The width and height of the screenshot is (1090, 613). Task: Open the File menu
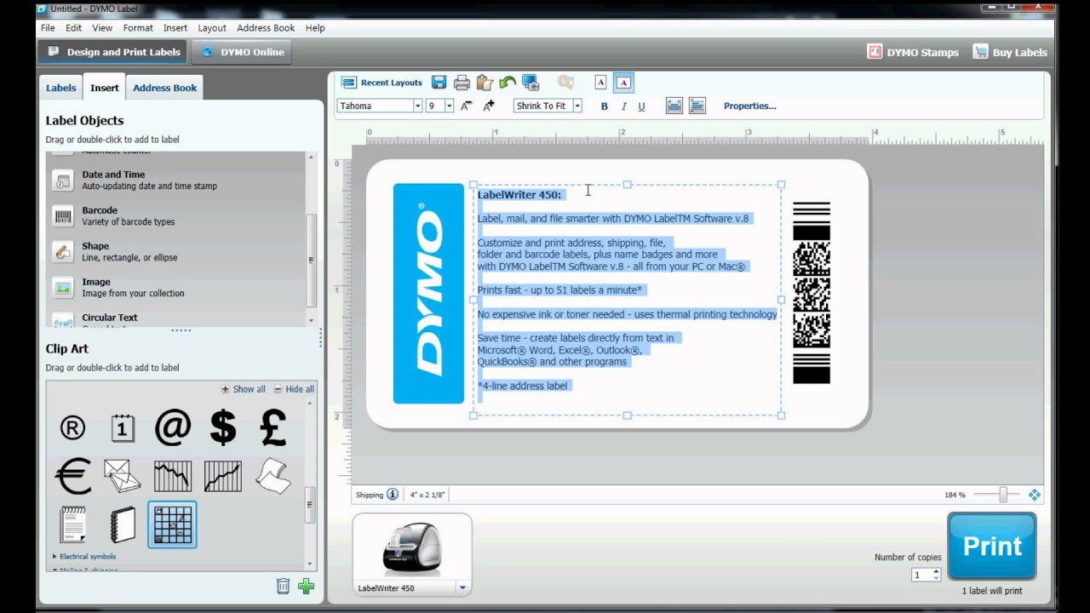(x=48, y=28)
